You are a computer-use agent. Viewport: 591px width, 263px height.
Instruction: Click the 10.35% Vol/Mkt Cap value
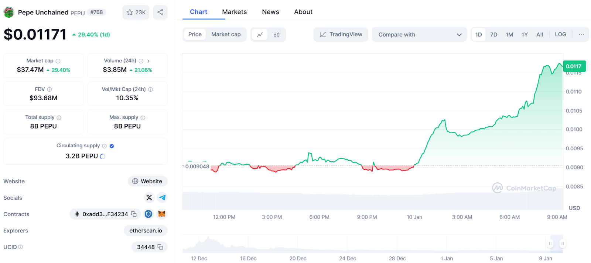coord(127,98)
